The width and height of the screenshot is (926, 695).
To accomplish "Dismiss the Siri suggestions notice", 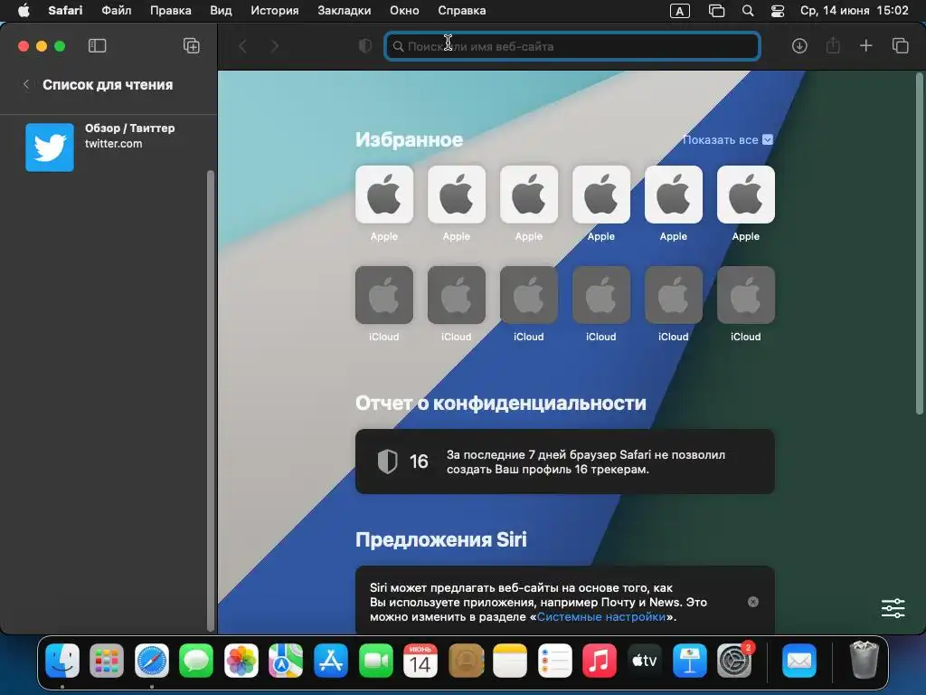I will click(753, 602).
